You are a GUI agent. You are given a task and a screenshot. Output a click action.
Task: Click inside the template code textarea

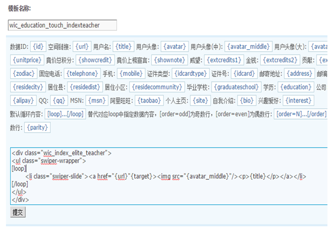point(169,176)
